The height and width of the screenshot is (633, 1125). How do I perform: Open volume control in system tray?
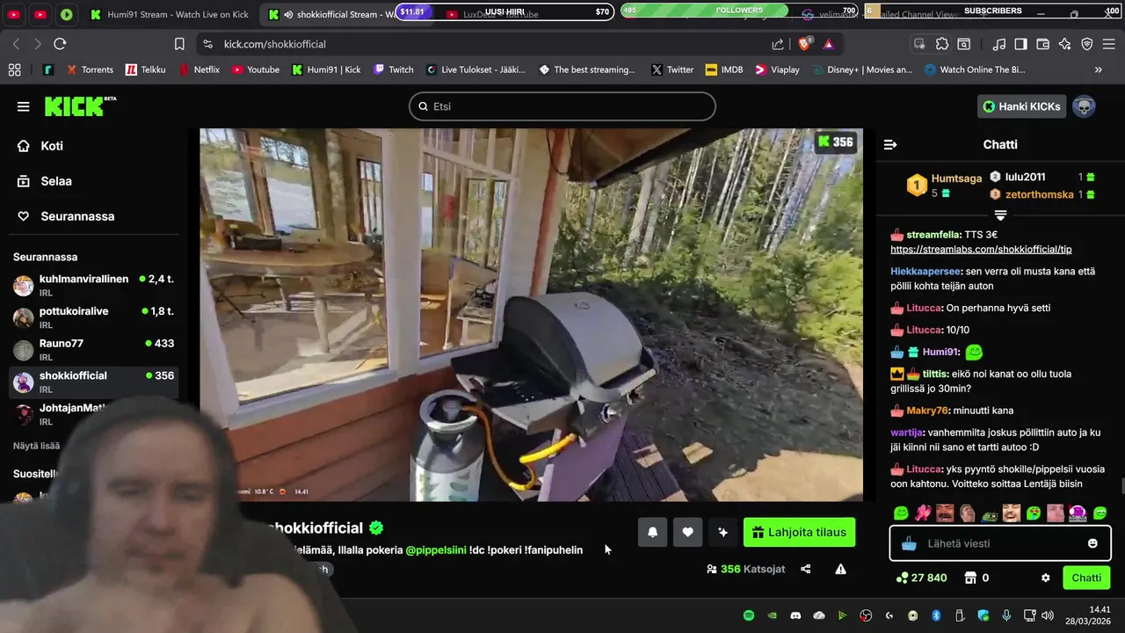point(1047,615)
